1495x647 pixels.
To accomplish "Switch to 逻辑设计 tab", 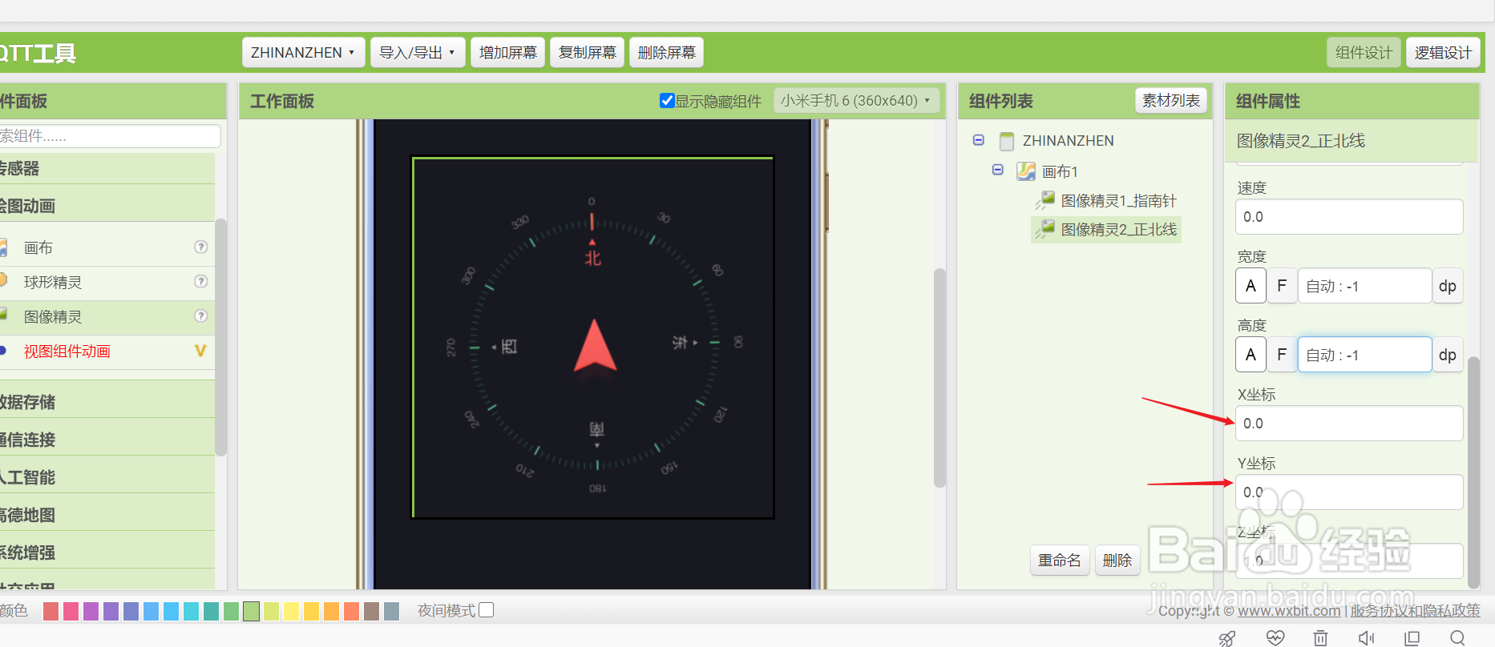I will [1443, 52].
